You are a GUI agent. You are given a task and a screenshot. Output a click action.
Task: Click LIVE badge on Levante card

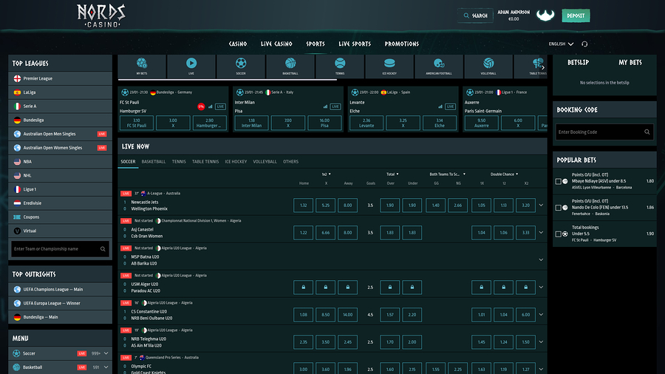click(x=450, y=106)
